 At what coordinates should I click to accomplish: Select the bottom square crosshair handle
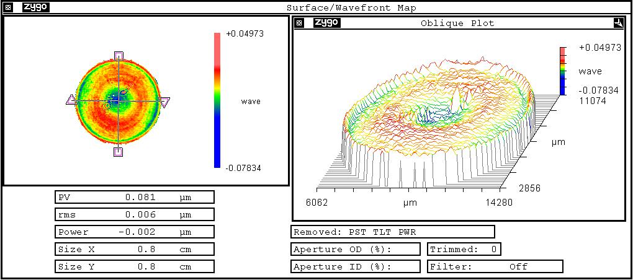(118, 152)
